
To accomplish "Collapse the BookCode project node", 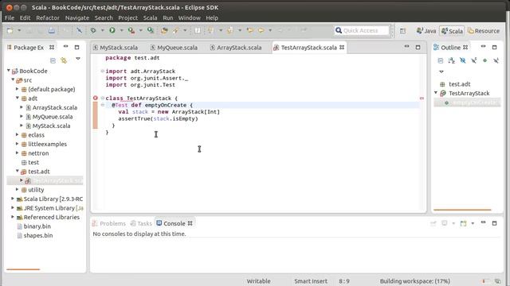I will [9, 71].
